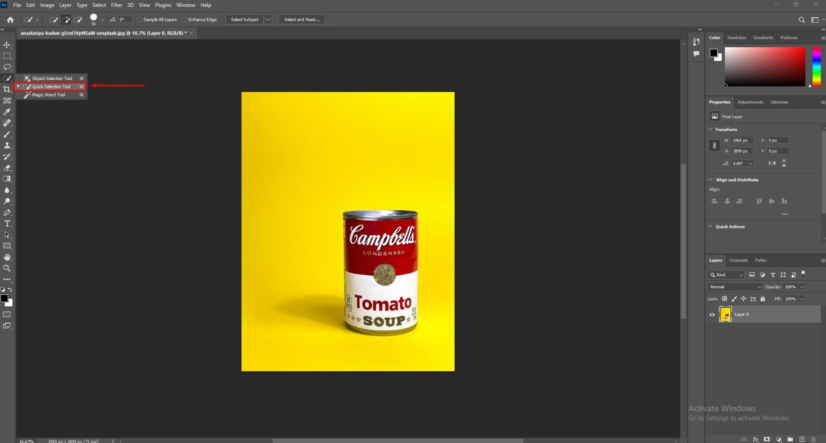The height and width of the screenshot is (443, 826).
Task: Open the brush size picker dropdown
Action: (x=102, y=20)
